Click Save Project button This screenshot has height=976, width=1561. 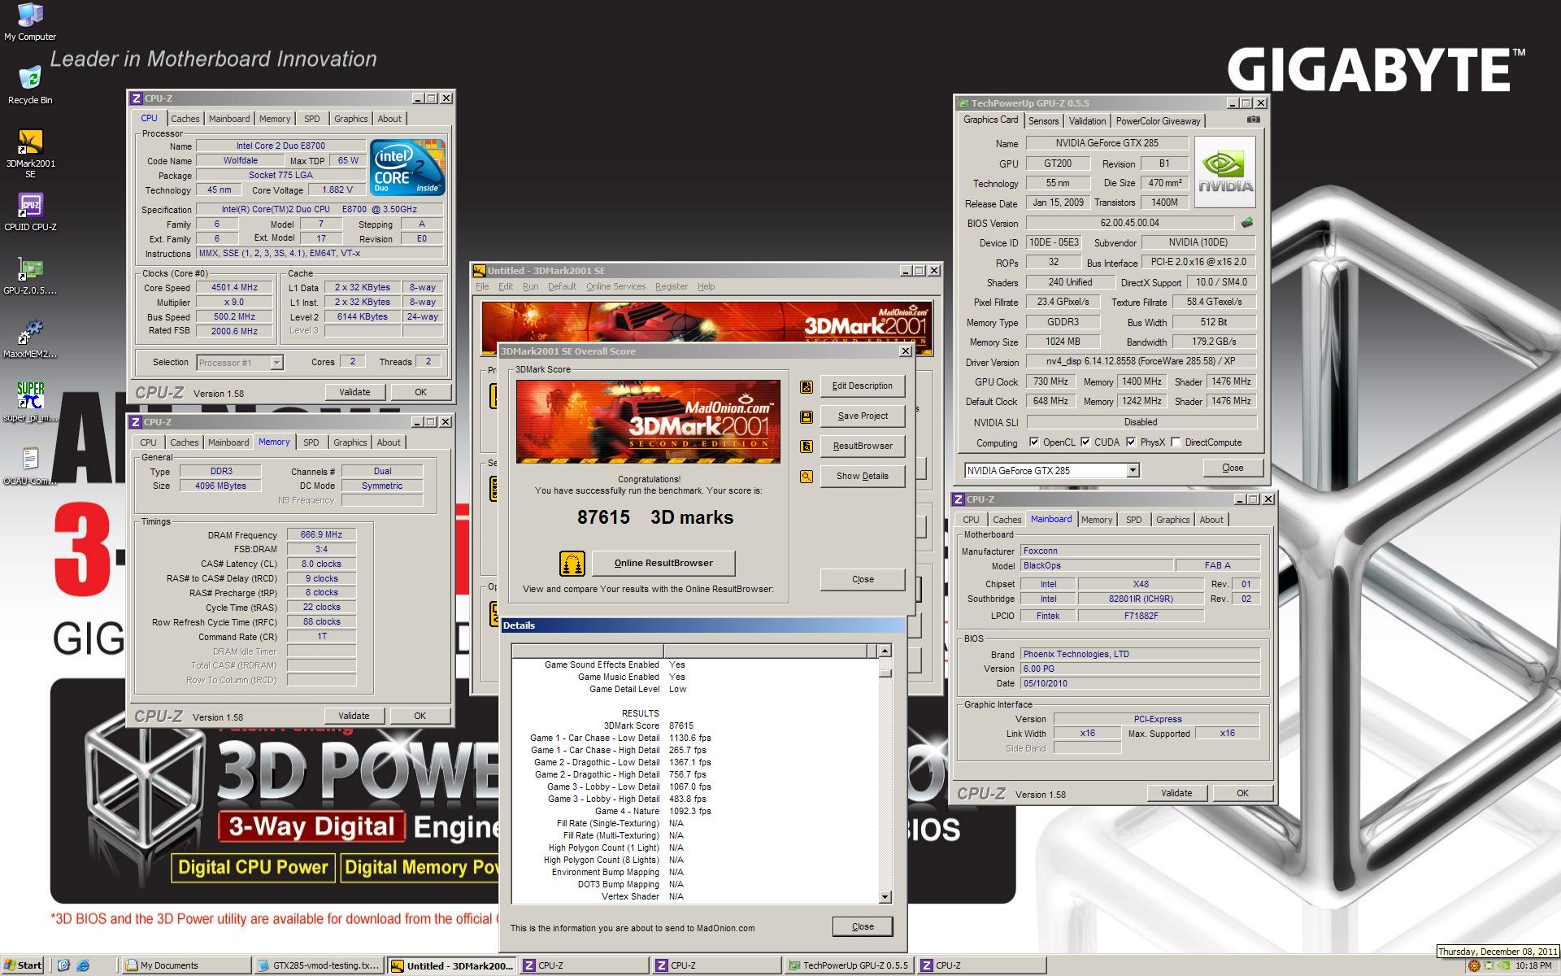point(862,416)
